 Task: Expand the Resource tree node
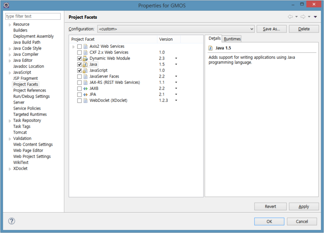(x=10, y=25)
